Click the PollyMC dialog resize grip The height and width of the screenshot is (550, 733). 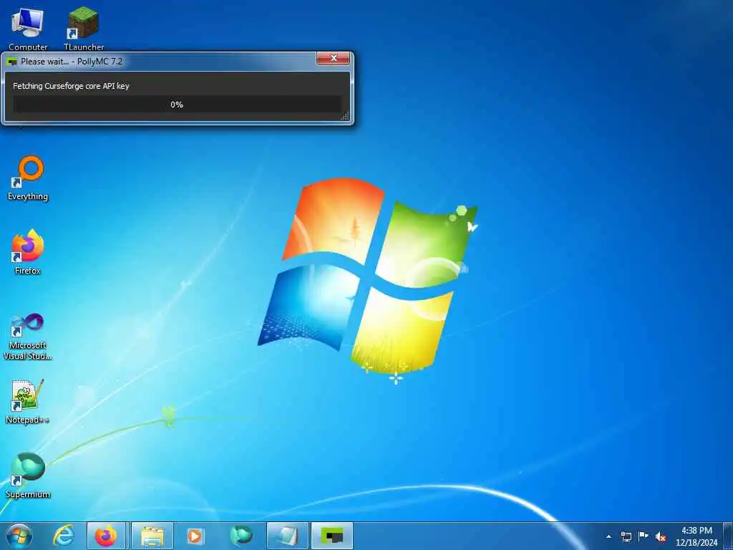(345, 116)
